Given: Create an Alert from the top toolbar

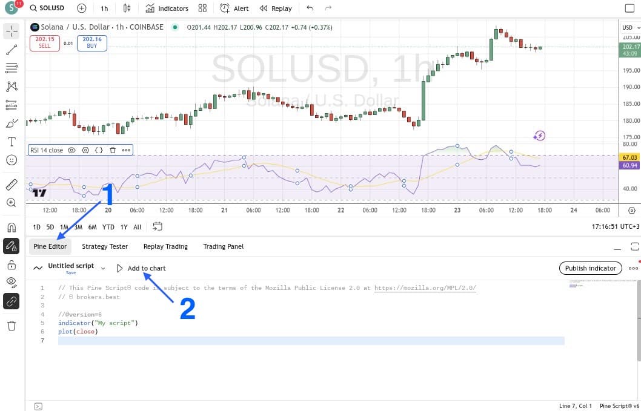Looking at the screenshot, I should point(234,8).
